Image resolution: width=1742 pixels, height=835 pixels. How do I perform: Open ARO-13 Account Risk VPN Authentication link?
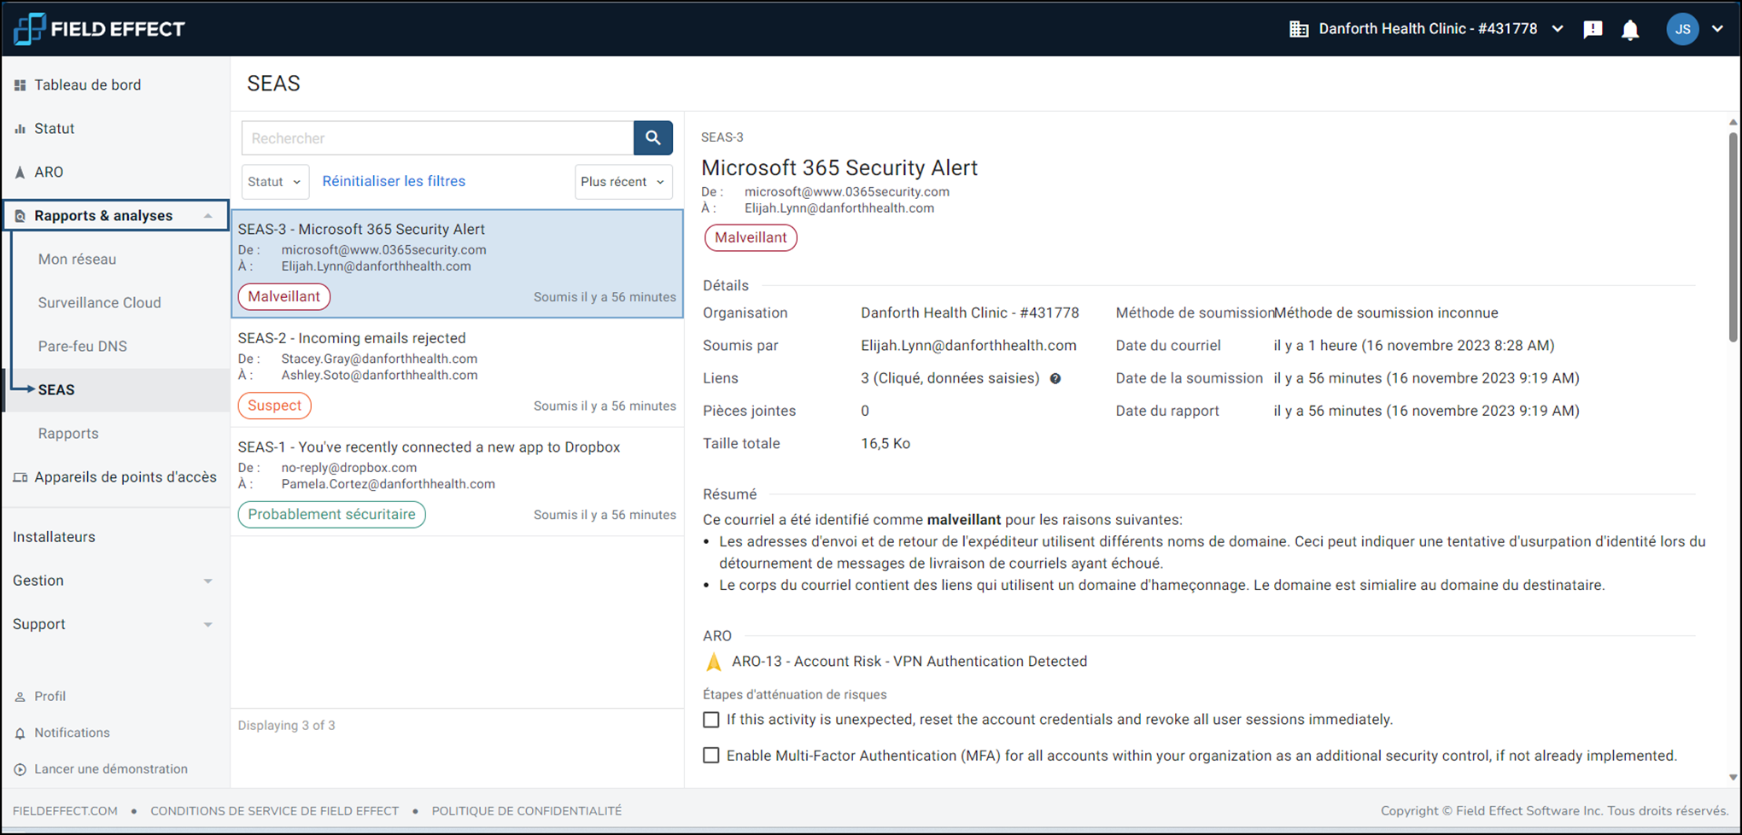point(909,662)
